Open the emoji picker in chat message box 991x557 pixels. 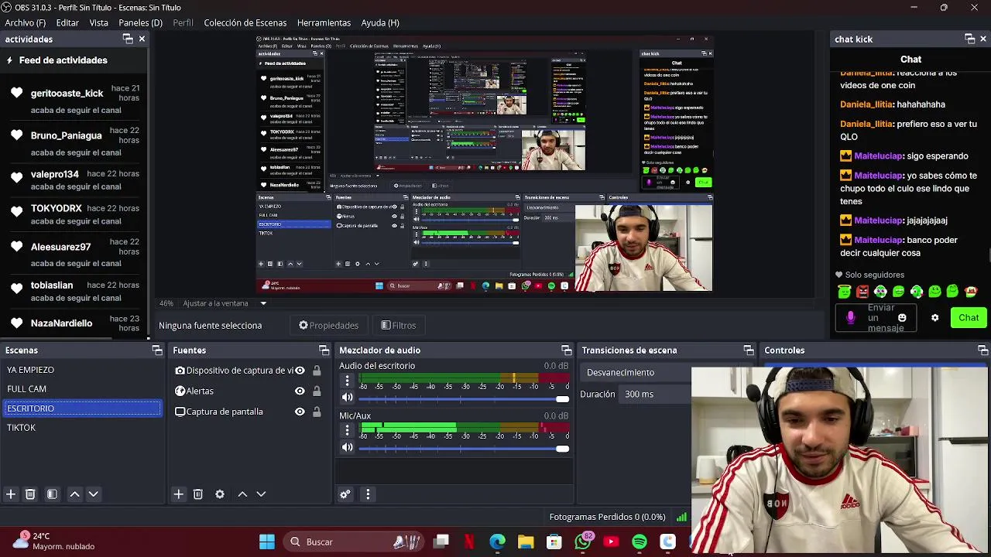point(902,318)
